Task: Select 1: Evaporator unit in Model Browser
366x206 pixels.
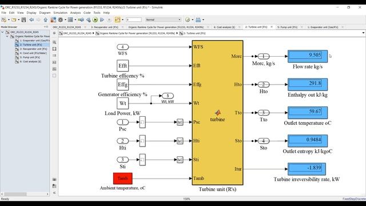Action: [x=33, y=41]
